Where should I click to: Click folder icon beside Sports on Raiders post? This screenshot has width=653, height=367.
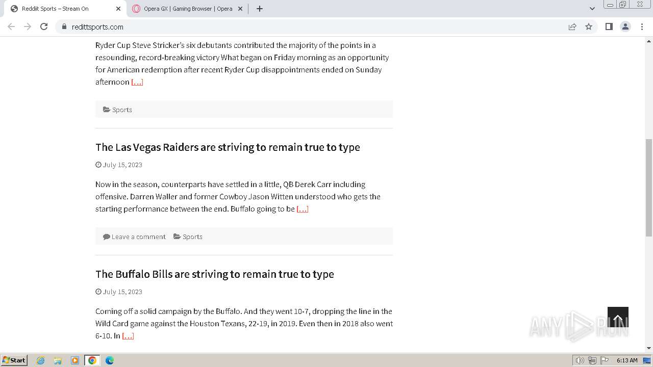177,237
